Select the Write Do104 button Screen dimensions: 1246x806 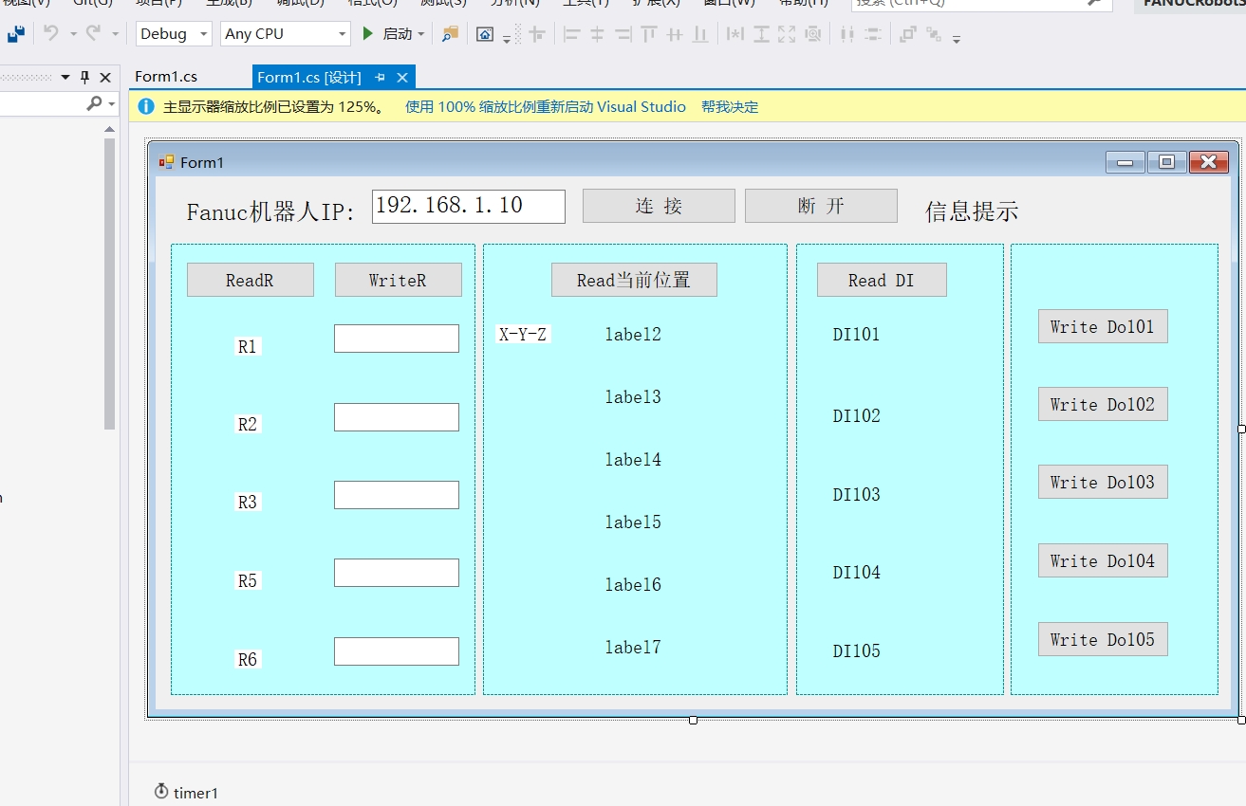pos(1103,560)
